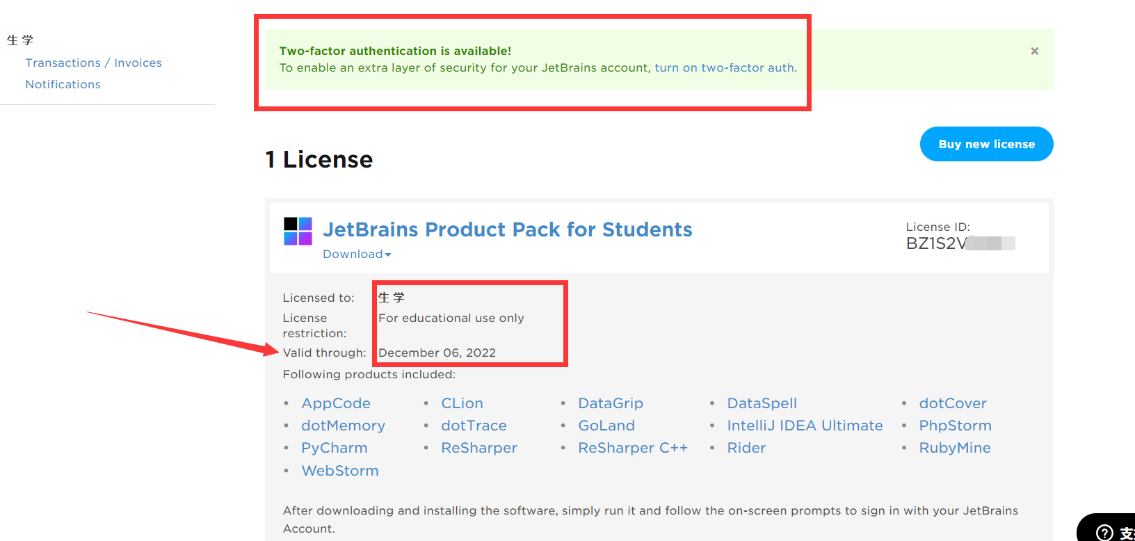Click the License ID value text
This screenshot has height=541, width=1135.
tap(935, 243)
